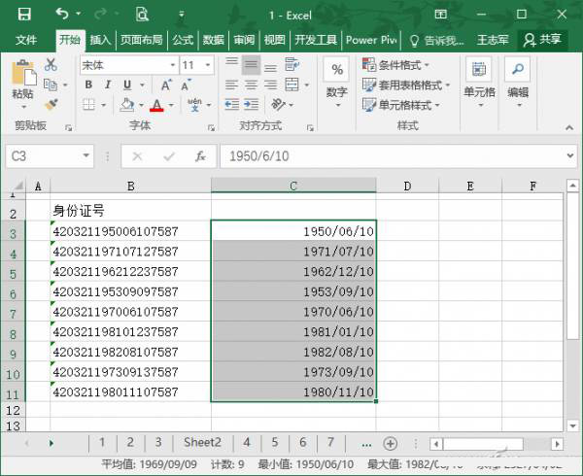
Task: Open Print Preview from Quick Access Toolbar
Action: point(142,15)
